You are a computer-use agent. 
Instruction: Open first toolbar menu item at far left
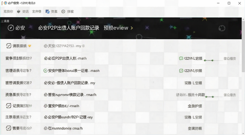tap(9, 11)
